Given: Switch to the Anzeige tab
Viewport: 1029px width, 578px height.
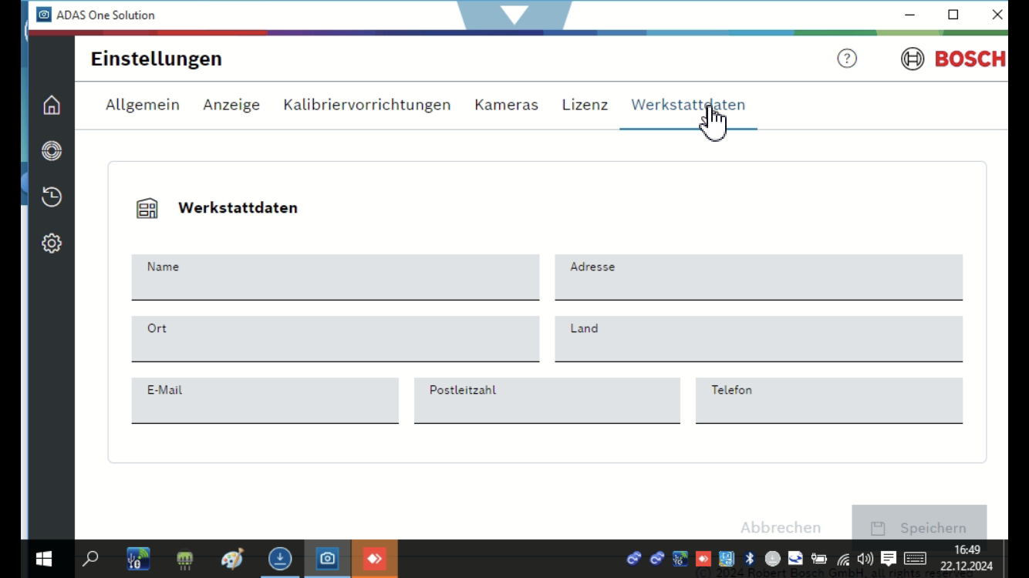Looking at the screenshot, I should tap(231, 105).
